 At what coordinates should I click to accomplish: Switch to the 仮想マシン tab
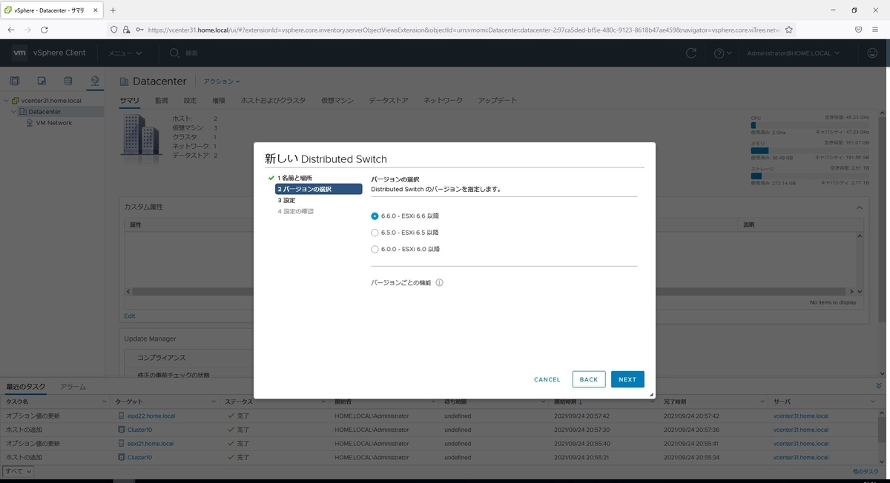[337, 100]
